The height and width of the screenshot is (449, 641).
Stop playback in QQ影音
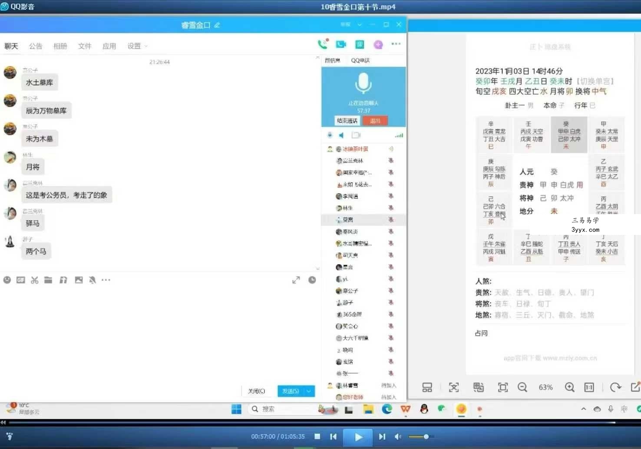coord(317,436)
